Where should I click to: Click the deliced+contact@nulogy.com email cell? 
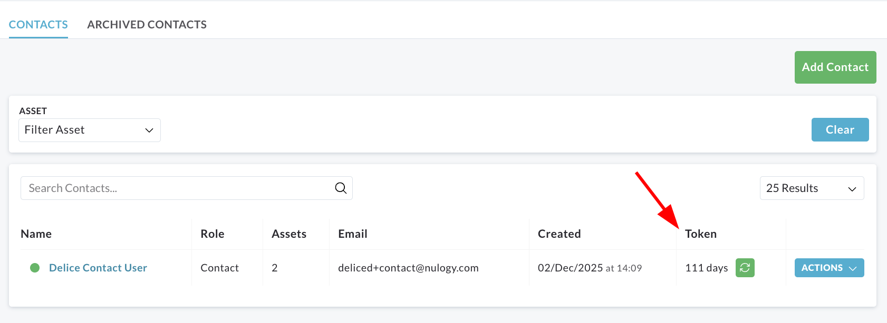click(408, 268)
